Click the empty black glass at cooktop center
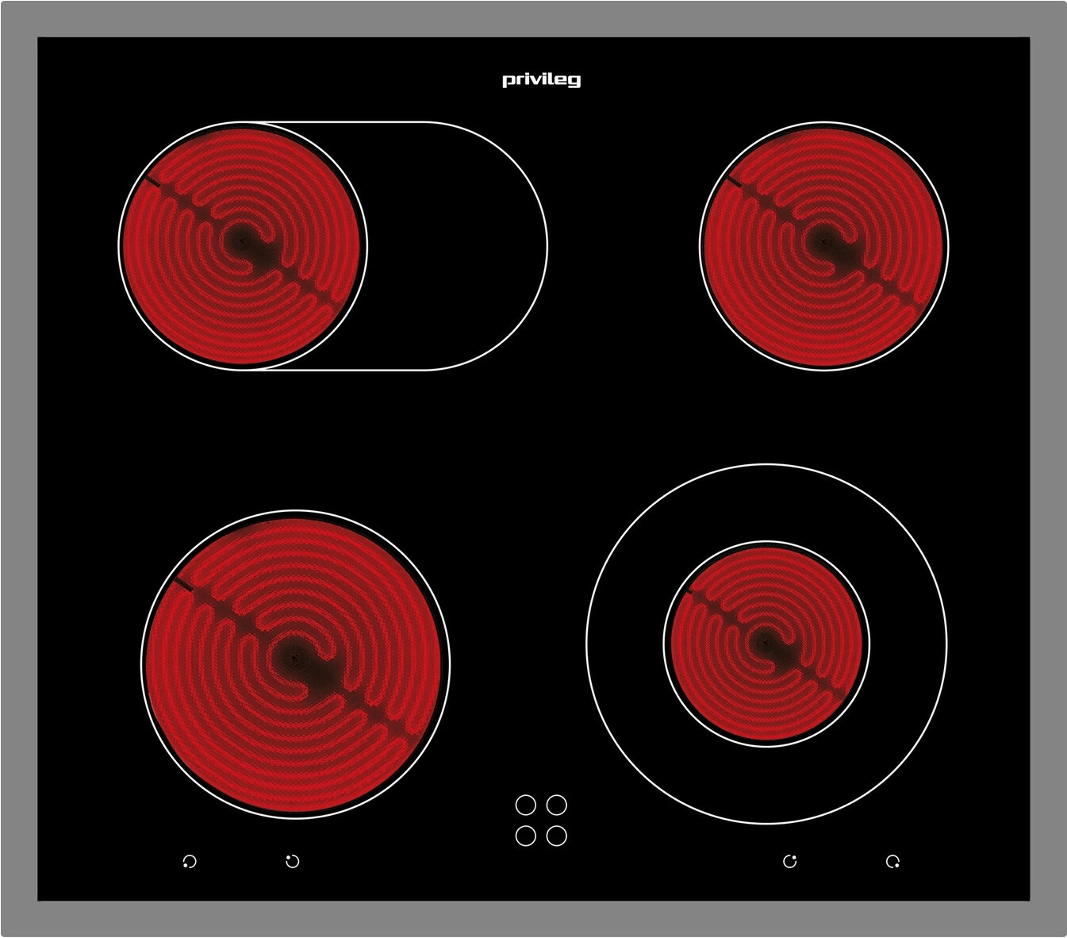 [x=533, y=444]
